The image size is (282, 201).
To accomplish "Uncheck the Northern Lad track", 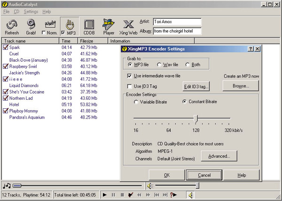I will pos(6,98).
